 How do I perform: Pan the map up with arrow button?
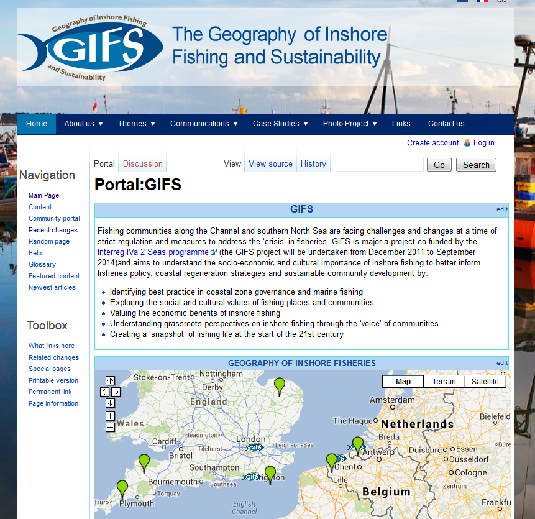[110, 380]
